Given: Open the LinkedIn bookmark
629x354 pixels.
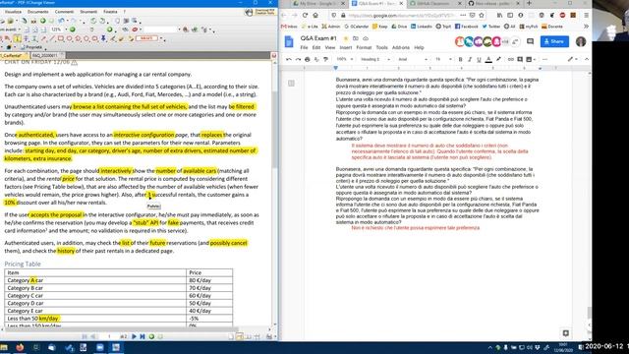Looking at the screenshot, I should 421,27.
